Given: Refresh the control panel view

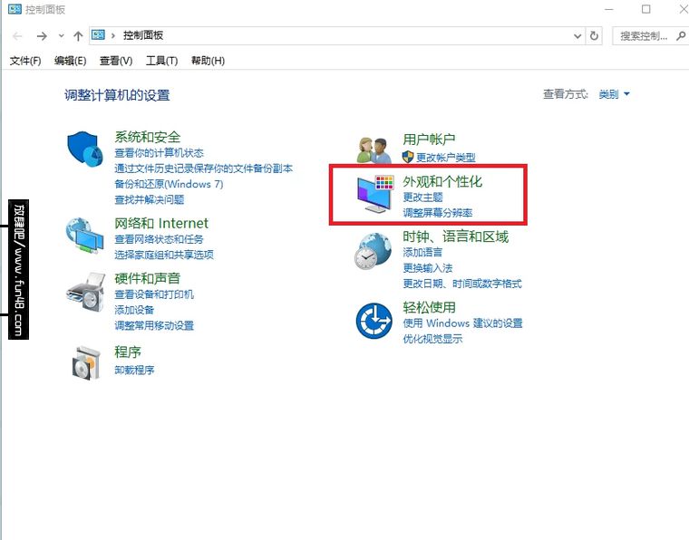Looking at the screenshot, I should (x=594, y=35).
